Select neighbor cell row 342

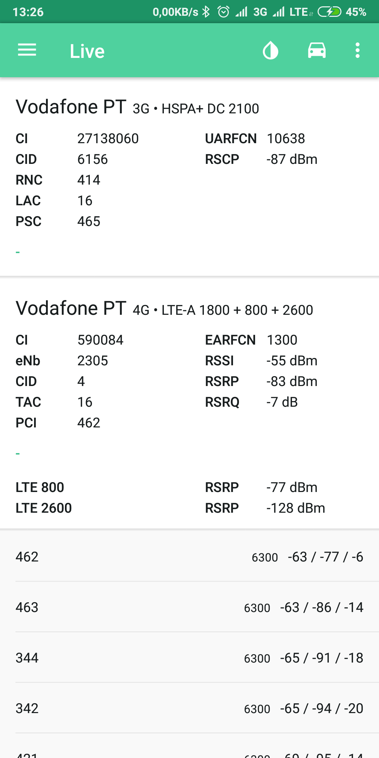point(189,708)
